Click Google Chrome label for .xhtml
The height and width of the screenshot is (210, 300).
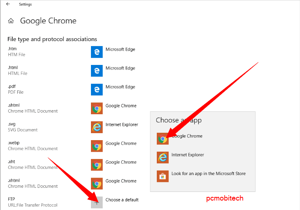click(x=121, y=181)
